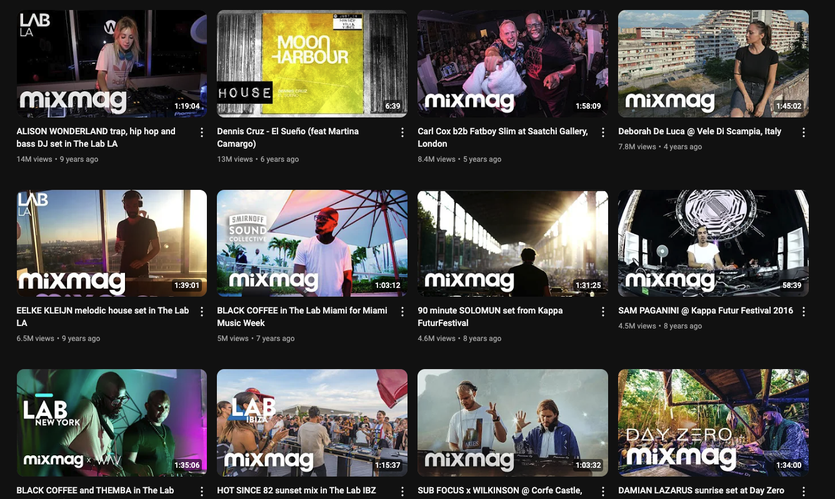
Task: Click the DAMIAN LAZARUS sunrise set title
Action: tap(701, 490)
